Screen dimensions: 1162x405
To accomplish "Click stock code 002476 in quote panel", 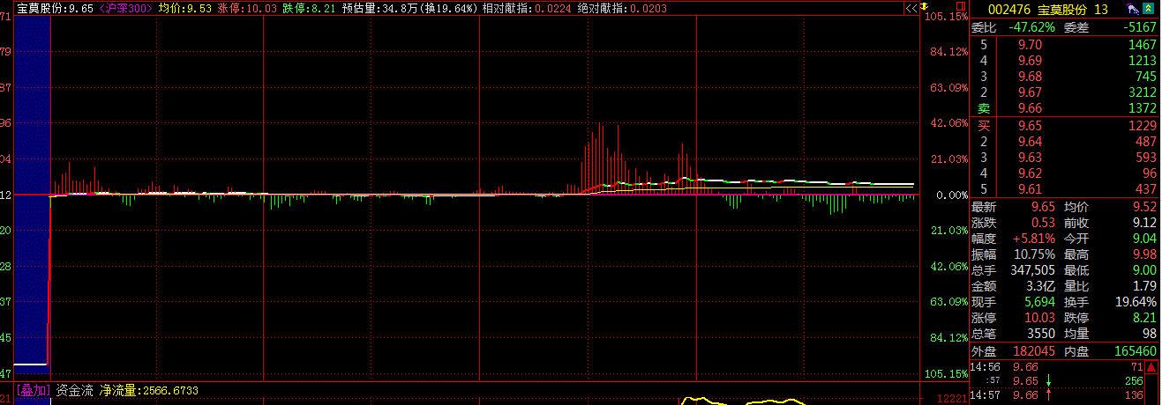I will [x=1010, y=9].
